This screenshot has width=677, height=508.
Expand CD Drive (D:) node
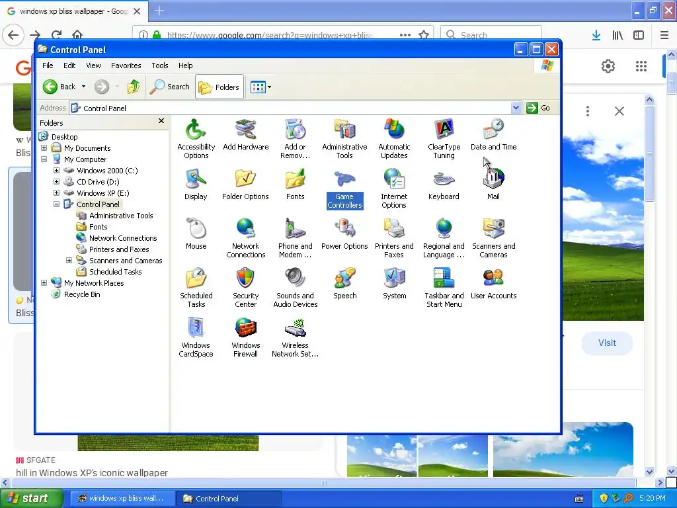pyautogui.click(x=57, y=181)
